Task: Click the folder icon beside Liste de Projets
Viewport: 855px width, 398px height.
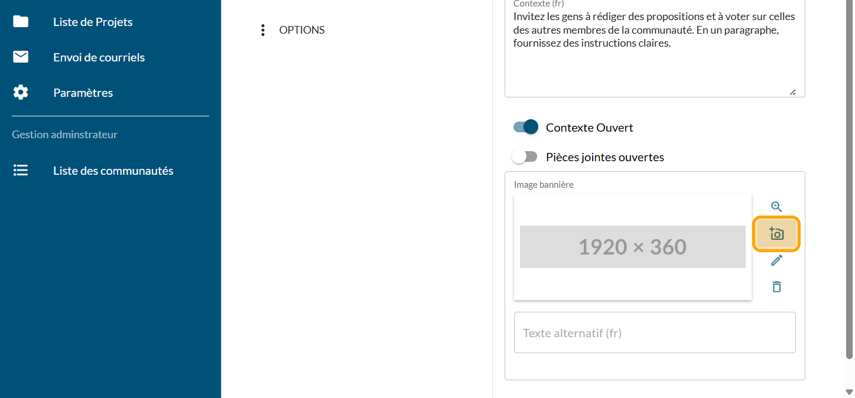Action: tap(21, 22)
